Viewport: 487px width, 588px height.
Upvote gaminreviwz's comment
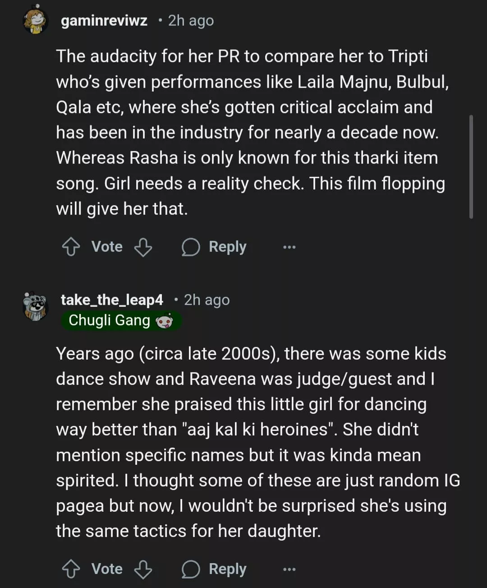pyautogui.click(x=71, y=247)
